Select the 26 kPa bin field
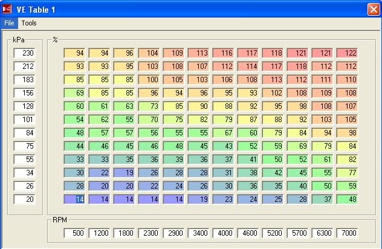 [25, 186]
